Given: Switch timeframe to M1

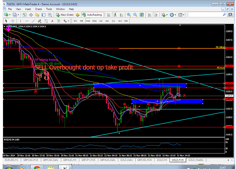Looking at the screenshot, I should (76, 21).
